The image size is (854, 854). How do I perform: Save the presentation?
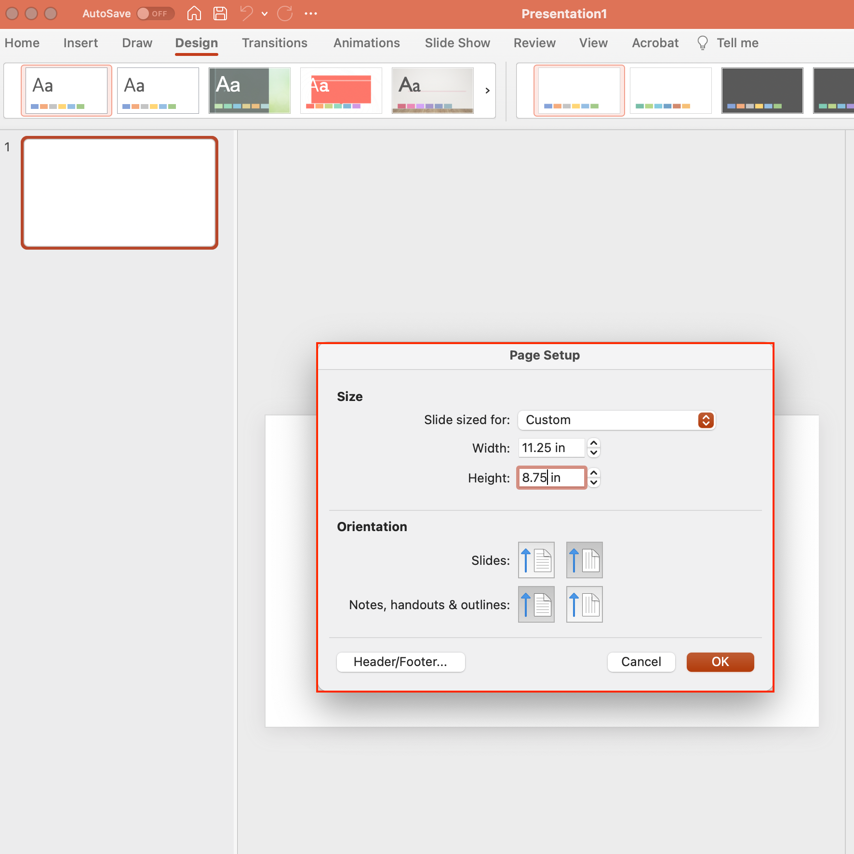[x=220, y=13]
